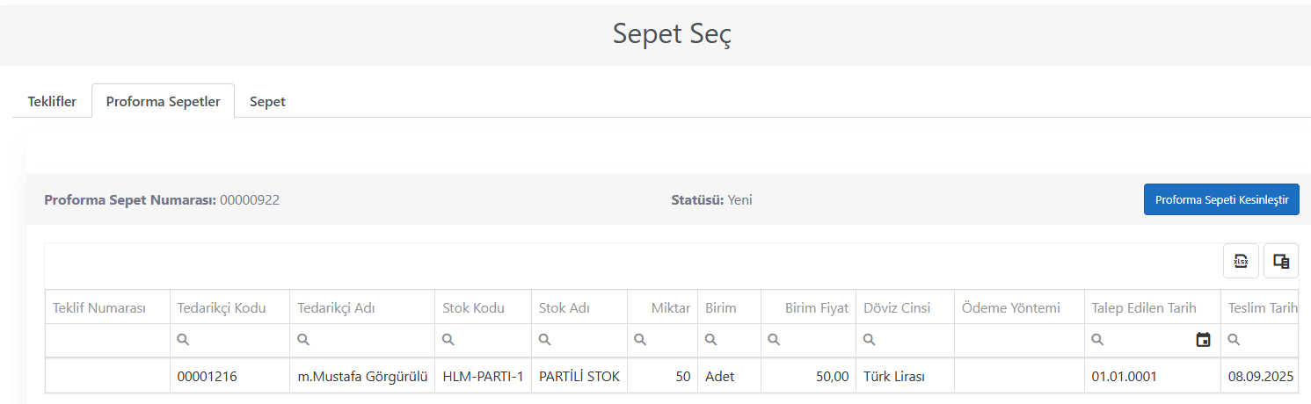This screenshot has width=1311, height=404.
Task: Click search icon in Stok Kodu filter
Action: (448, 340)
